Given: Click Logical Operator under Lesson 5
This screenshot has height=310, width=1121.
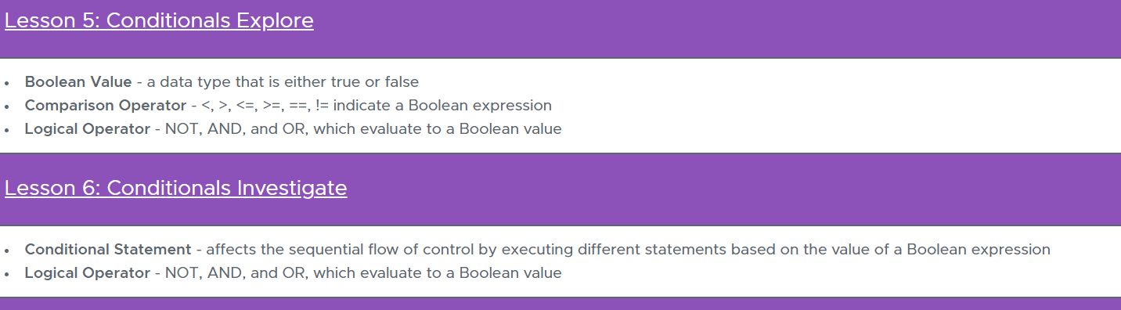Looking at the screenshot, I should pos(88,128).
